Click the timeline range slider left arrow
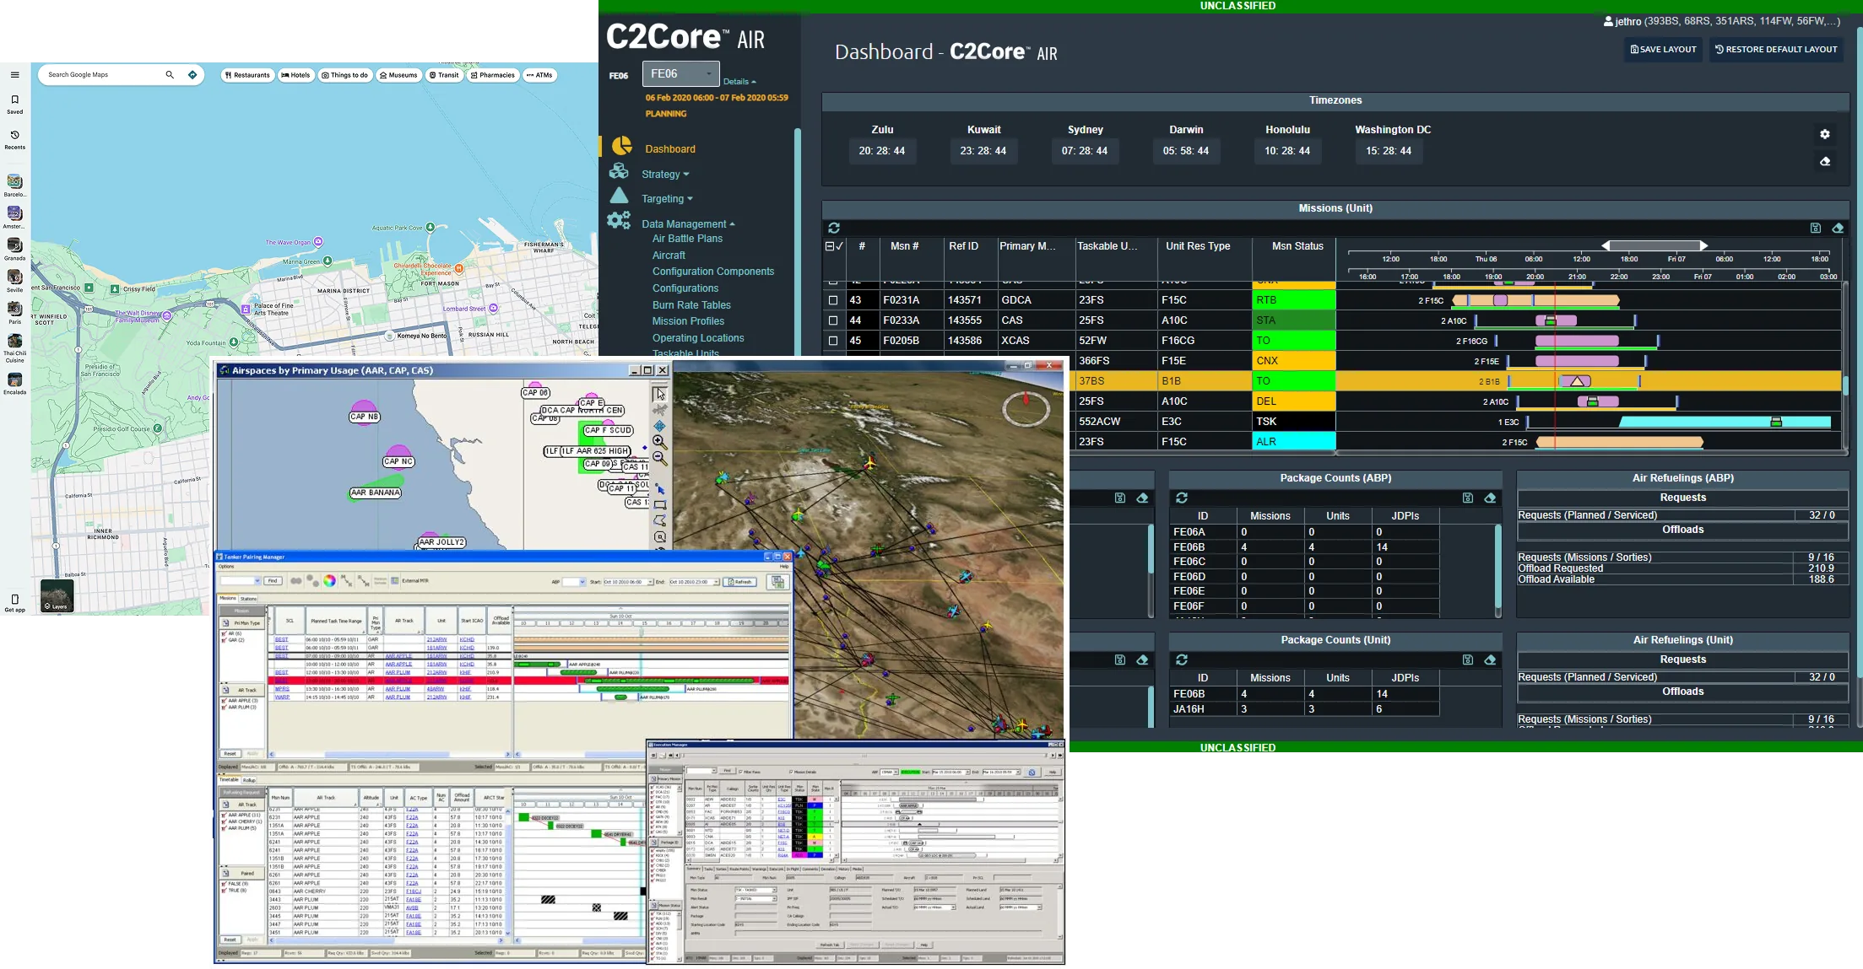This screenshot has width=1863, height=969. [x=1606, y=245]
